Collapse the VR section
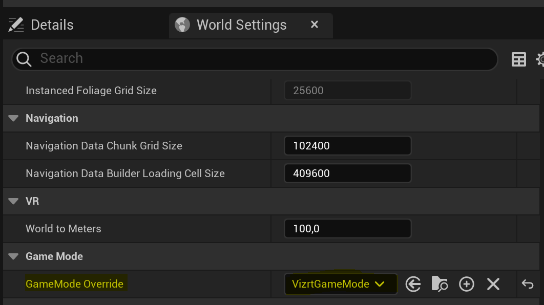 tap(14, 201)
